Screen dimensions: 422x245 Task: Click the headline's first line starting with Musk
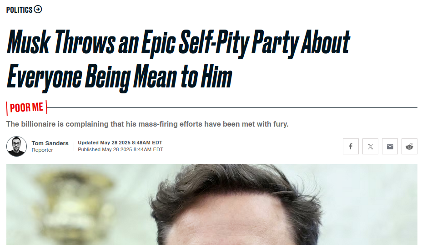(x=178, y=43)
